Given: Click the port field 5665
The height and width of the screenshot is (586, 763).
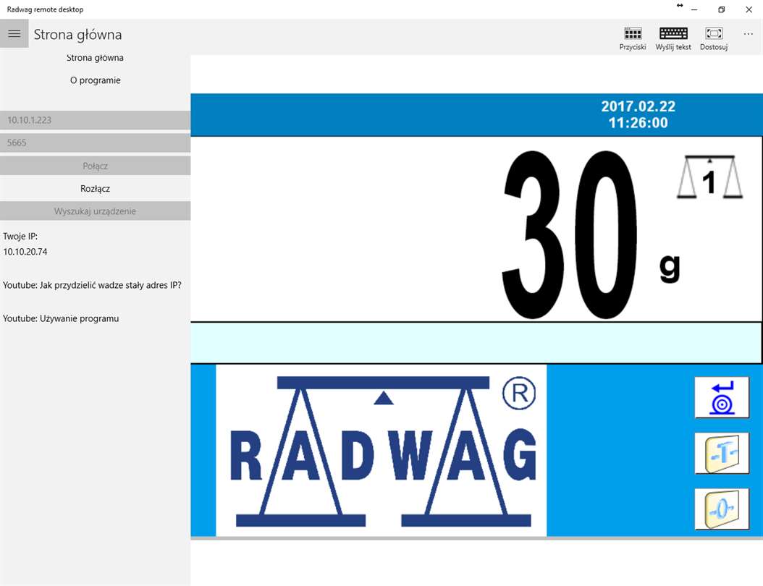Looking at the screenshot, I should coord(95,143).
